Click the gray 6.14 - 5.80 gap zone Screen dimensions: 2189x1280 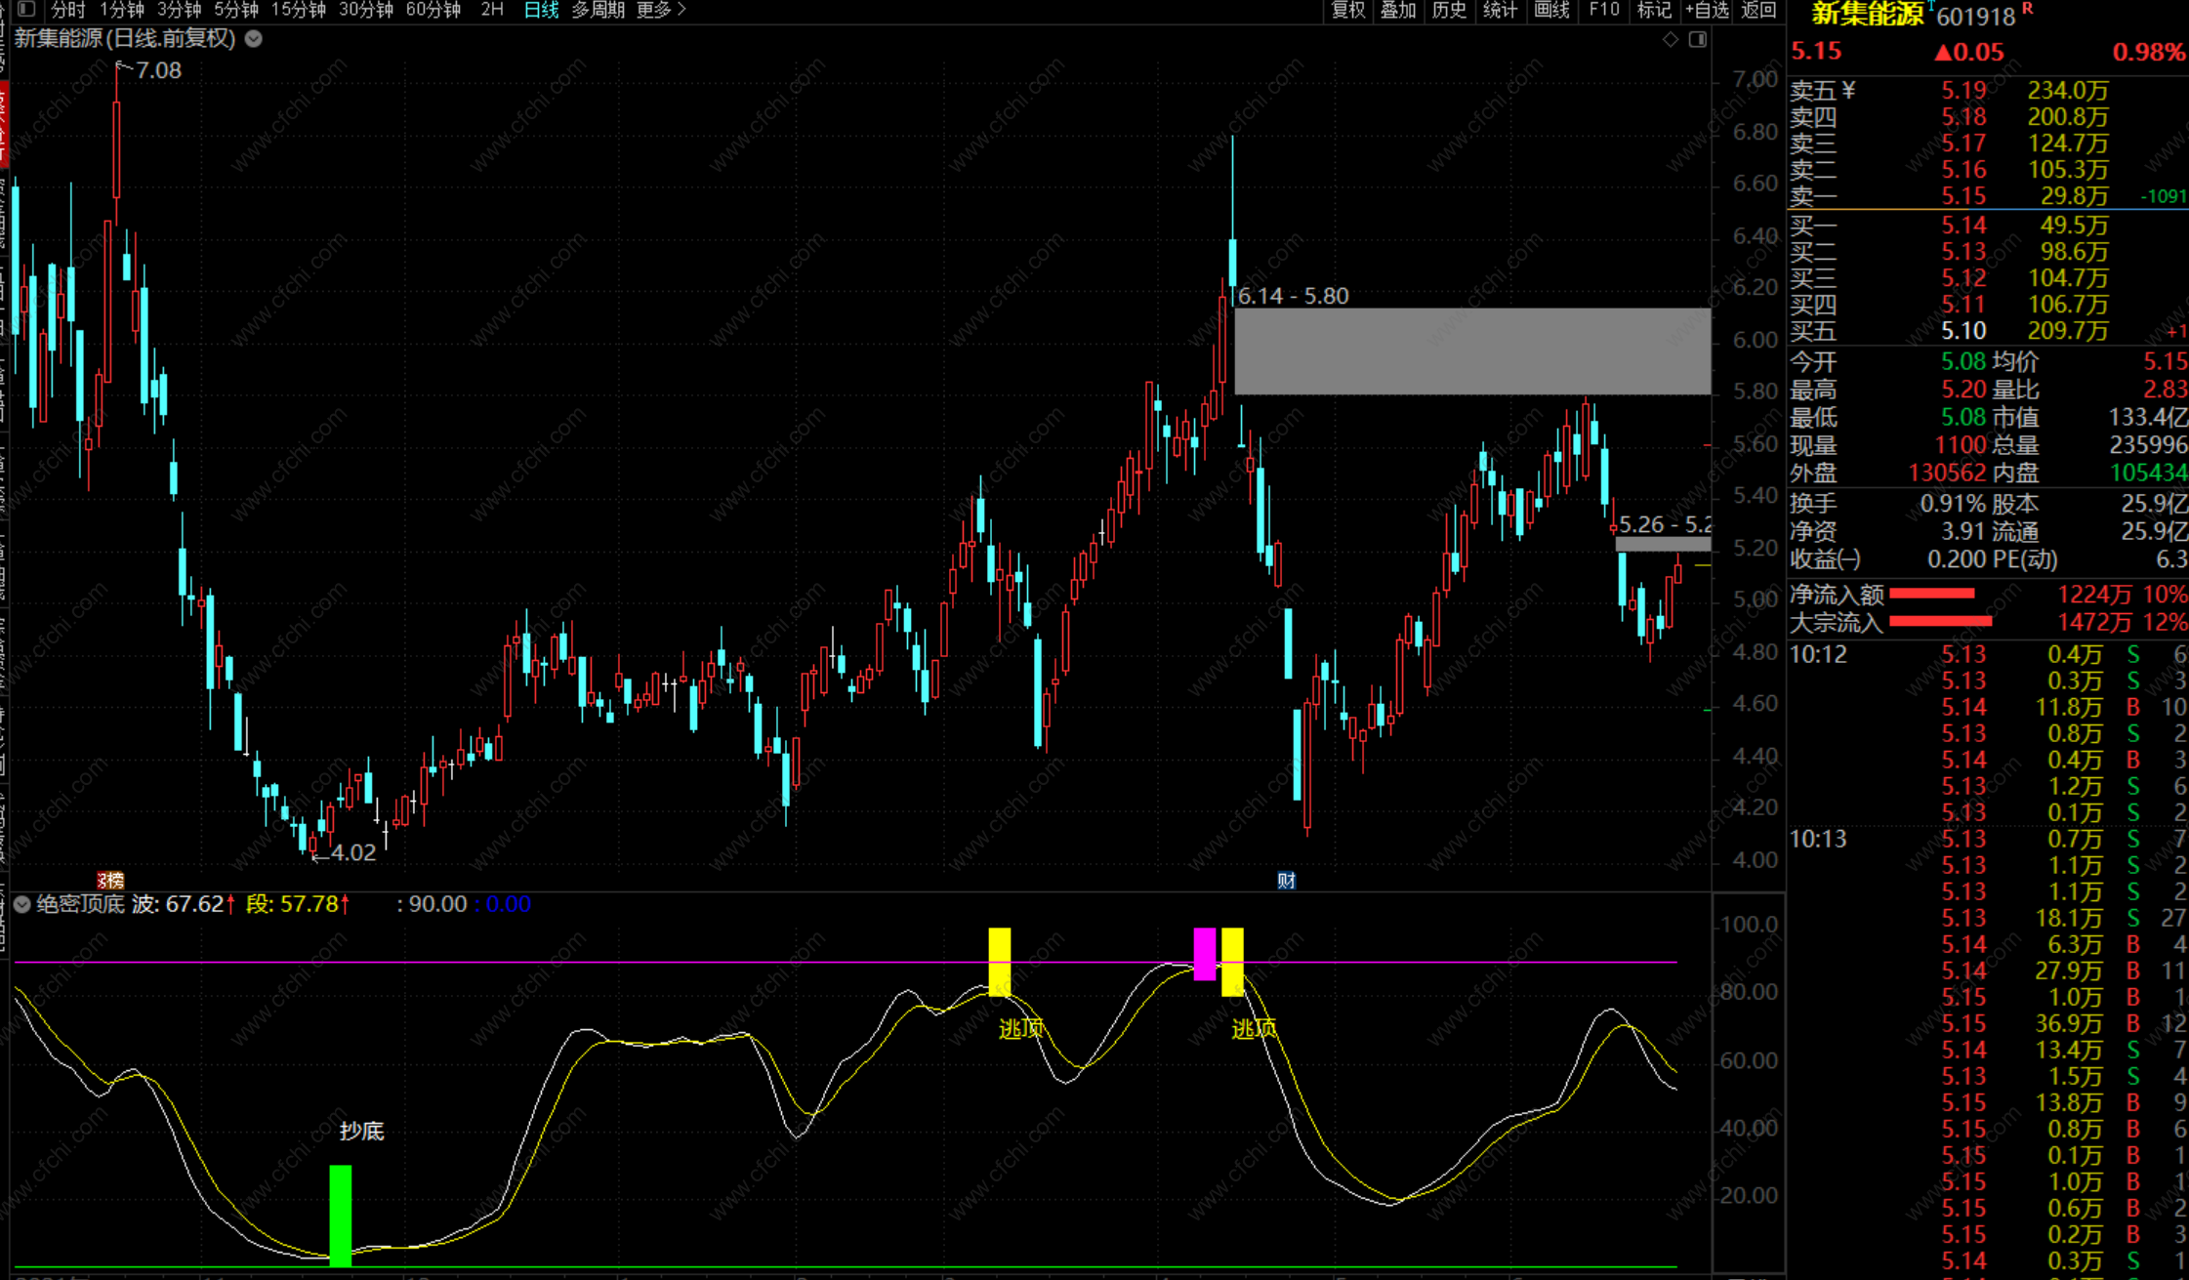[x=1471, y=351]
